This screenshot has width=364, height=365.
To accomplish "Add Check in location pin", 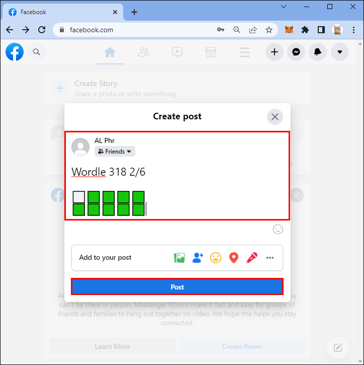I will click(x=234, y=258).
